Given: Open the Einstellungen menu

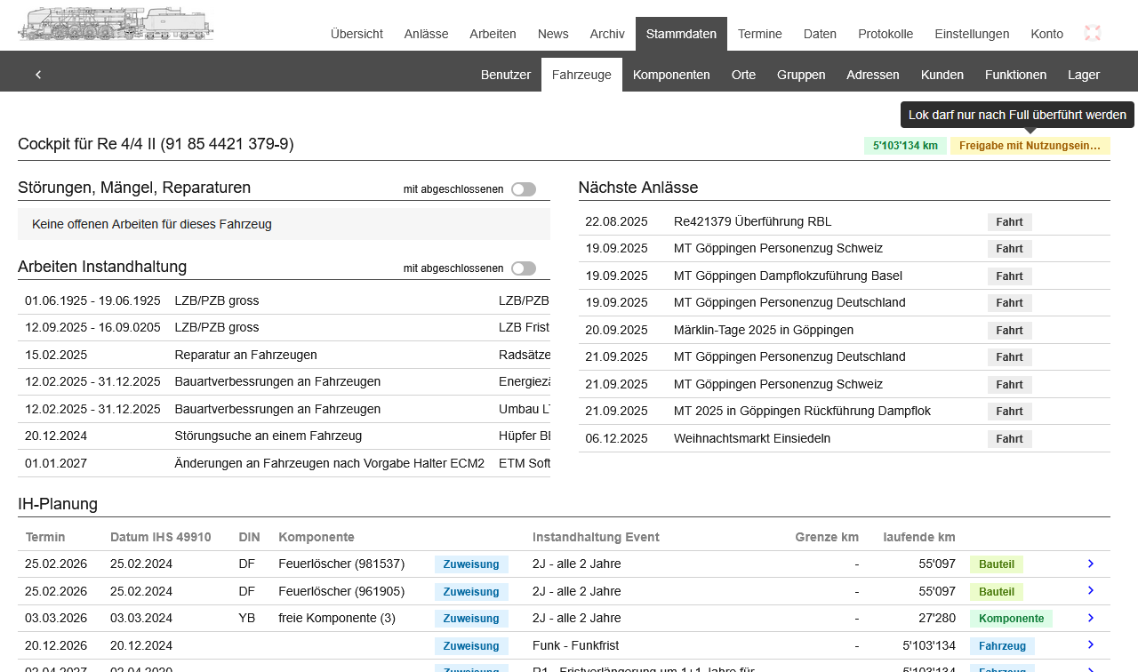Looking at the screenshot, I should [x=972, y=34].
